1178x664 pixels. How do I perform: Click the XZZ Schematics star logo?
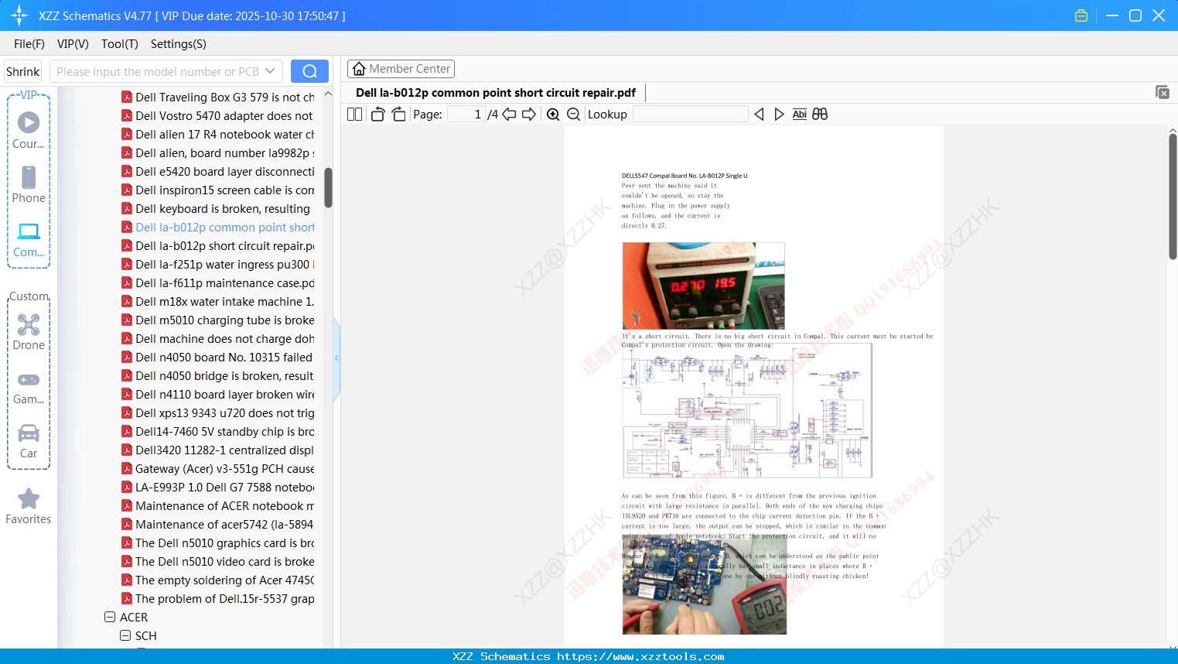tap(19, 15)
